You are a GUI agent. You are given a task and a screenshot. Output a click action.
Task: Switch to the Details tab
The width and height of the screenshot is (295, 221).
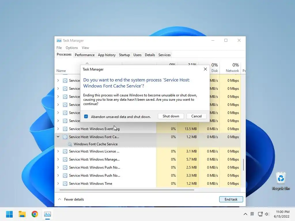click(150, 55)
